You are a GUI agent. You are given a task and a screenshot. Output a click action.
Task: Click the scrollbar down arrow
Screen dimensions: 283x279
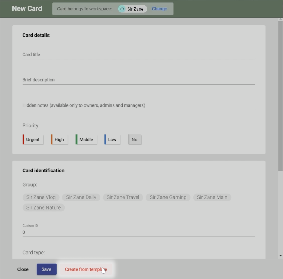(280, 256)
